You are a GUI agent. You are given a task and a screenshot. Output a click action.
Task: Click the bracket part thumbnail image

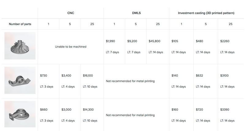tap(20, 80)
